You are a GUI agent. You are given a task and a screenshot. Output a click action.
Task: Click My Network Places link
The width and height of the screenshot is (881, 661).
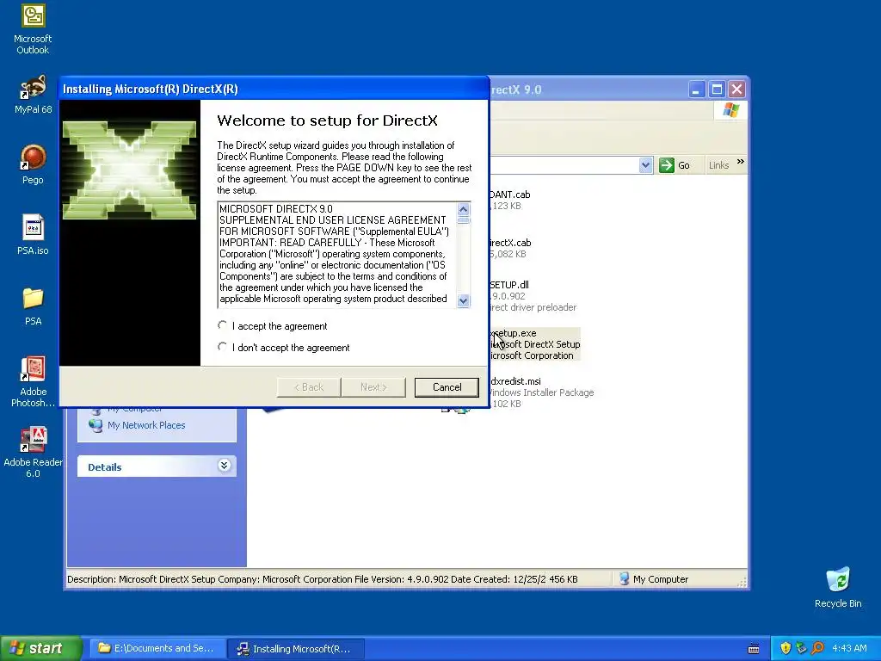(x=146, y=425)
